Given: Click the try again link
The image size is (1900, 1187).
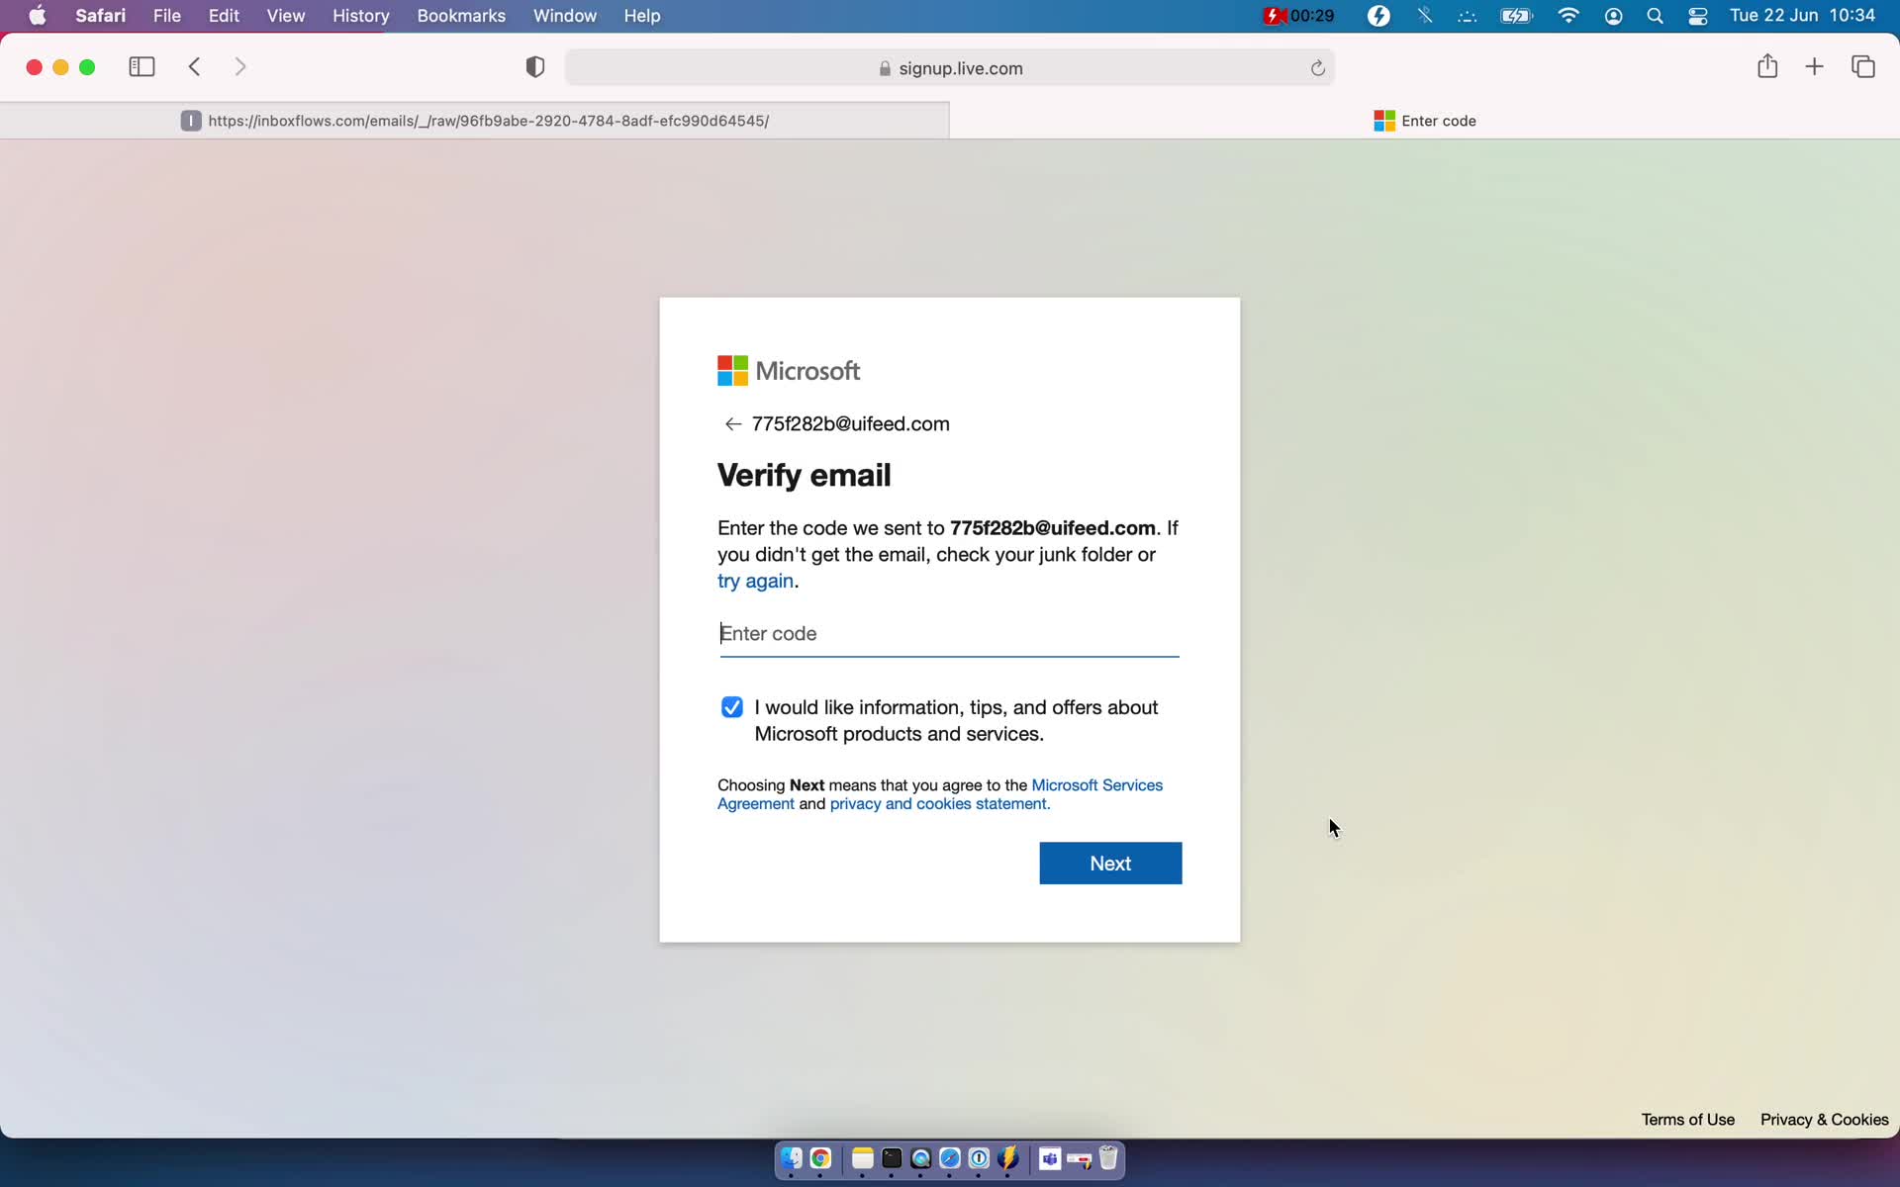Looking at the screenshot, I should [x=755, y=582].
